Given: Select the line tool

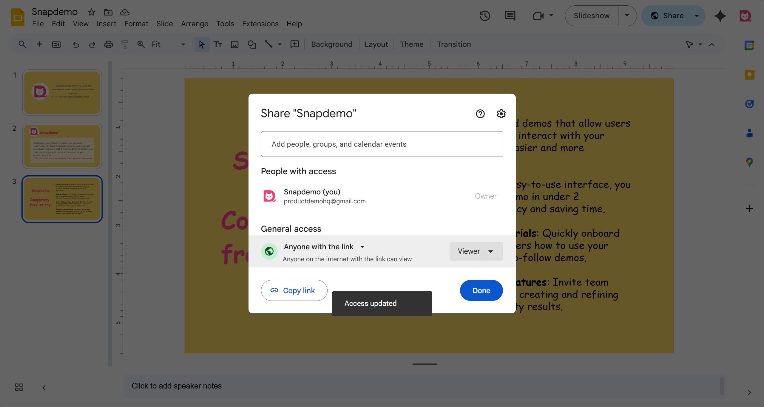Looking at the screenshot, I should tap(268, 44).
